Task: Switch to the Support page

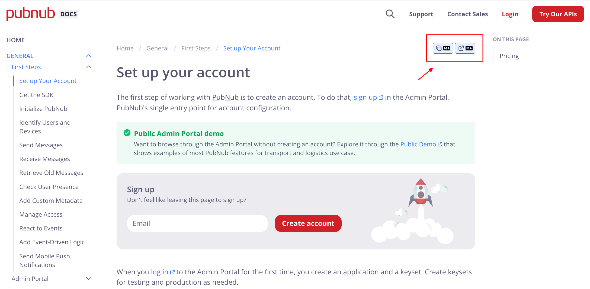Action: click(x=421, y=14)
